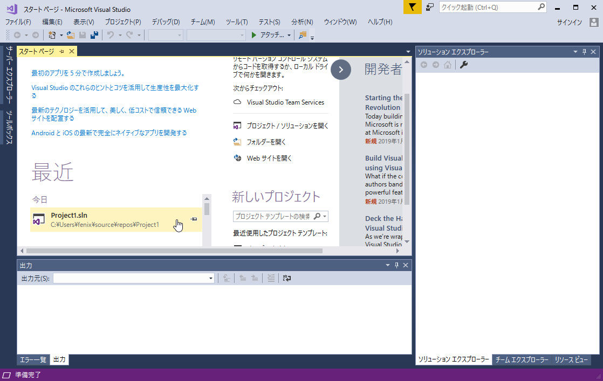This screenshot has width=603, height=381.
Task: Click the account profile icon by sign in
Action: tap(594, 22)
